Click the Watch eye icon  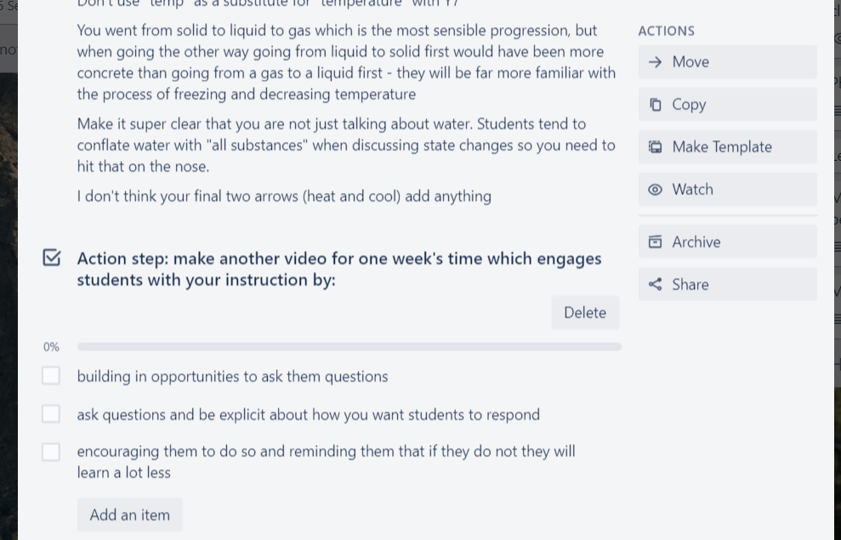pyautogui.click(x=655, y=189)
